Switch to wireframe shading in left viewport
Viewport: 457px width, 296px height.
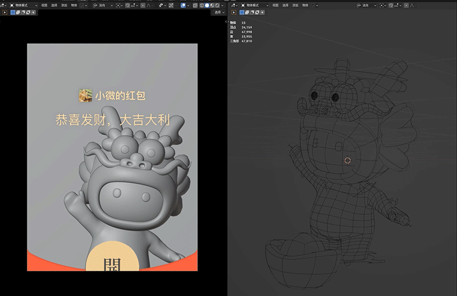[x=202, y=5]
